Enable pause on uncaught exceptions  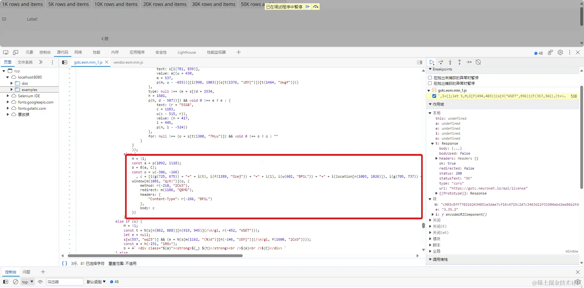tap(430, 78)
